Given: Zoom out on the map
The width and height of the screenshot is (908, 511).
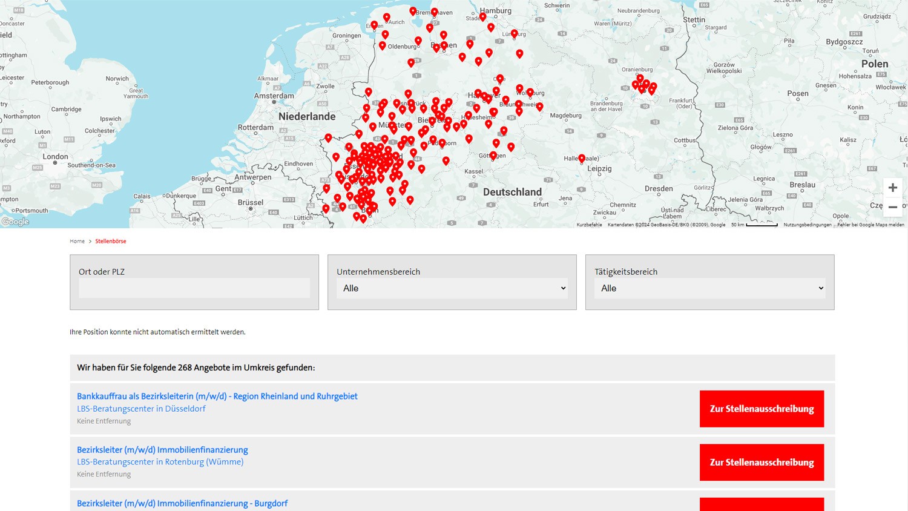Looking at the screenshot, I should [x=892, y=207].
